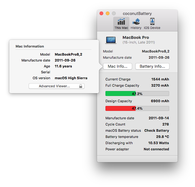195x187 pixels.
Task: Click the Serial label in popover
Action: [46, 72]
